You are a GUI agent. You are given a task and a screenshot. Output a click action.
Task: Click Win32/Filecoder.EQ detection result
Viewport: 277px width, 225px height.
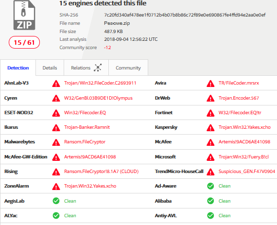pos(85,113)
